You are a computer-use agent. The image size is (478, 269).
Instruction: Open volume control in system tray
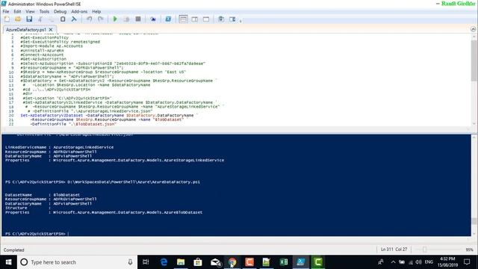(x=418, y=262)
